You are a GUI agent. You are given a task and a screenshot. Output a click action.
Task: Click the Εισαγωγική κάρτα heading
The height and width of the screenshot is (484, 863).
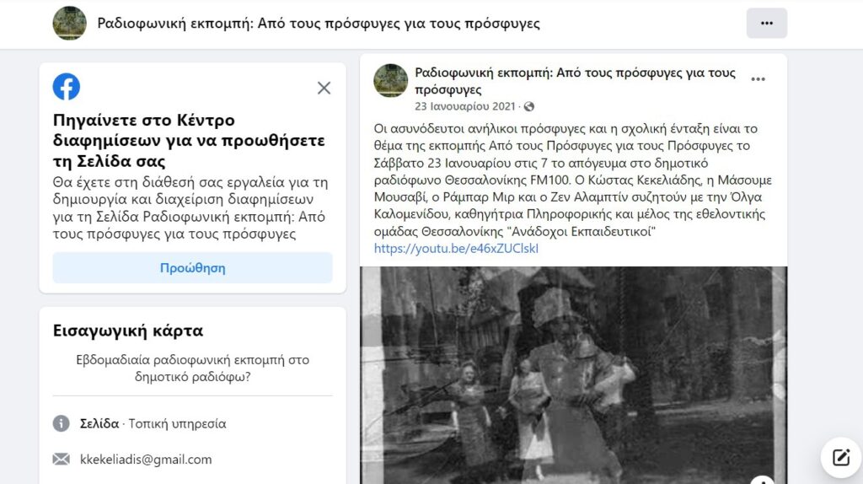(128, 331)
